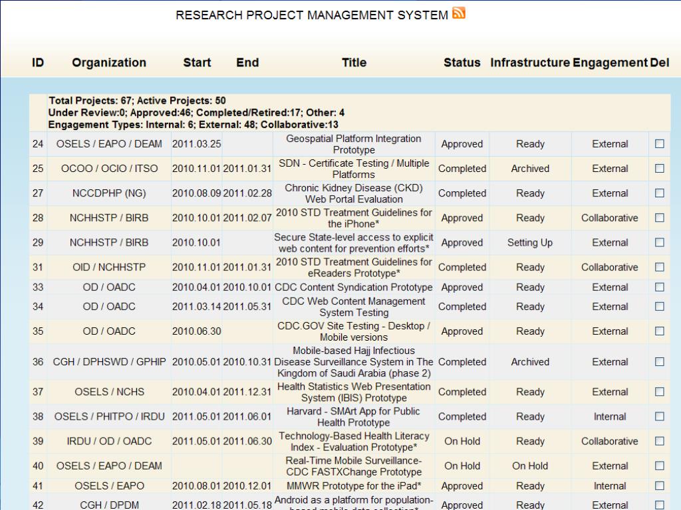The width and height of the screenshot is (681, 510).
Task: Sort by the Organization column header
Action: (109, 62)
